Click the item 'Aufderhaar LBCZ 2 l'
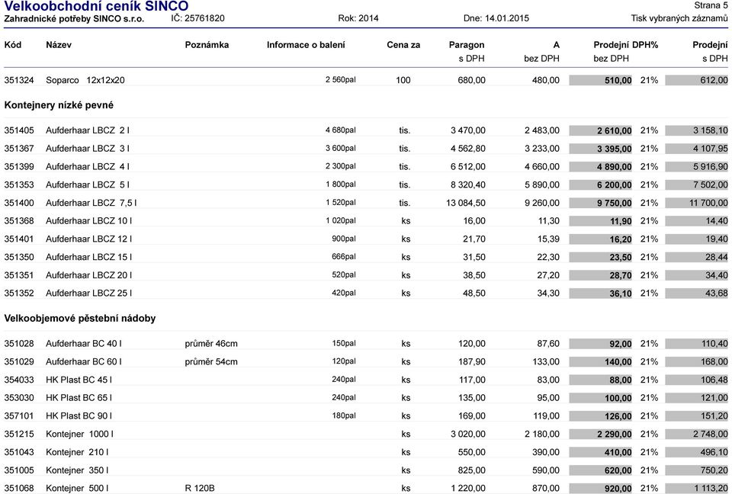The image size is (732, 494). pos(87,130)
